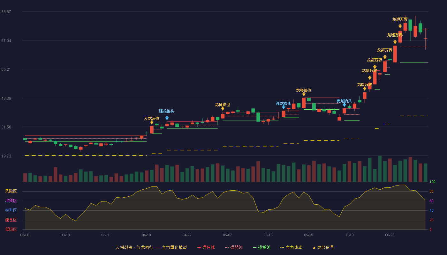447x255 pixels.
Task: Select the 06-23 date on the time axis
Action: click(390, 235)
